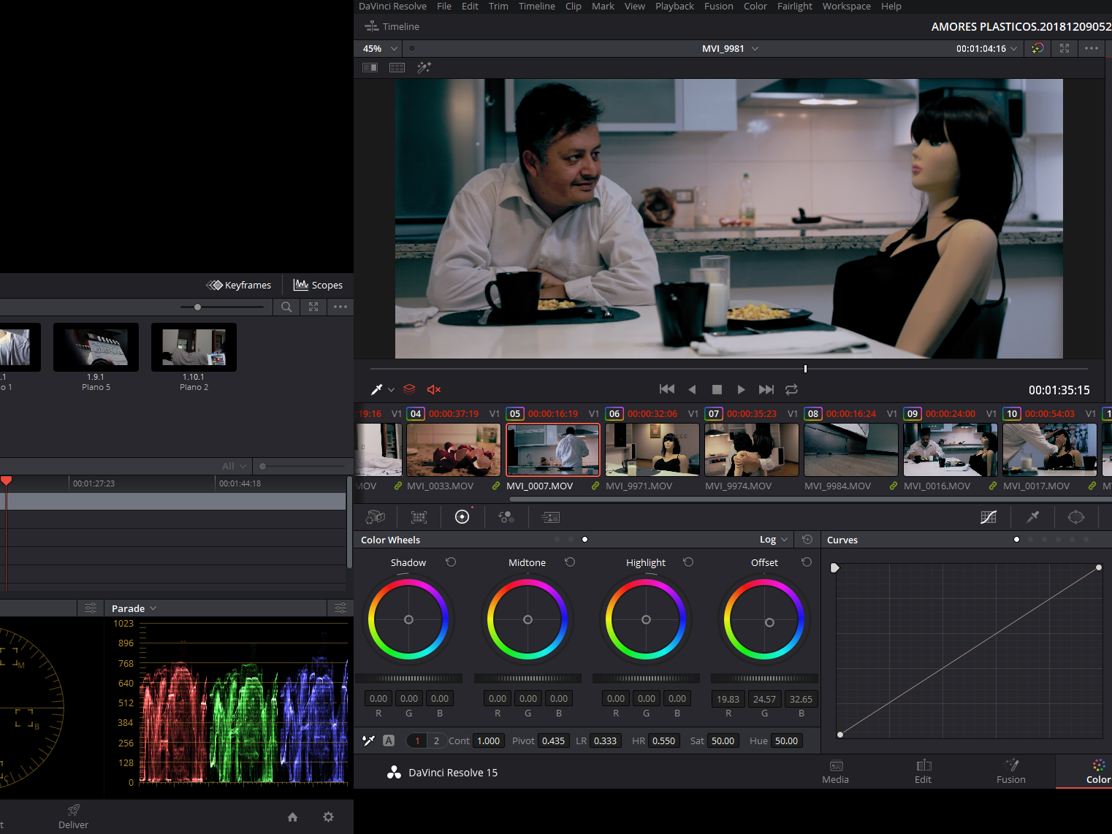Click gallery search magnifier icon
Image resolution: width=1112 pixels, height=834 pixels.
pyautogui.click(x=286, y=307)
